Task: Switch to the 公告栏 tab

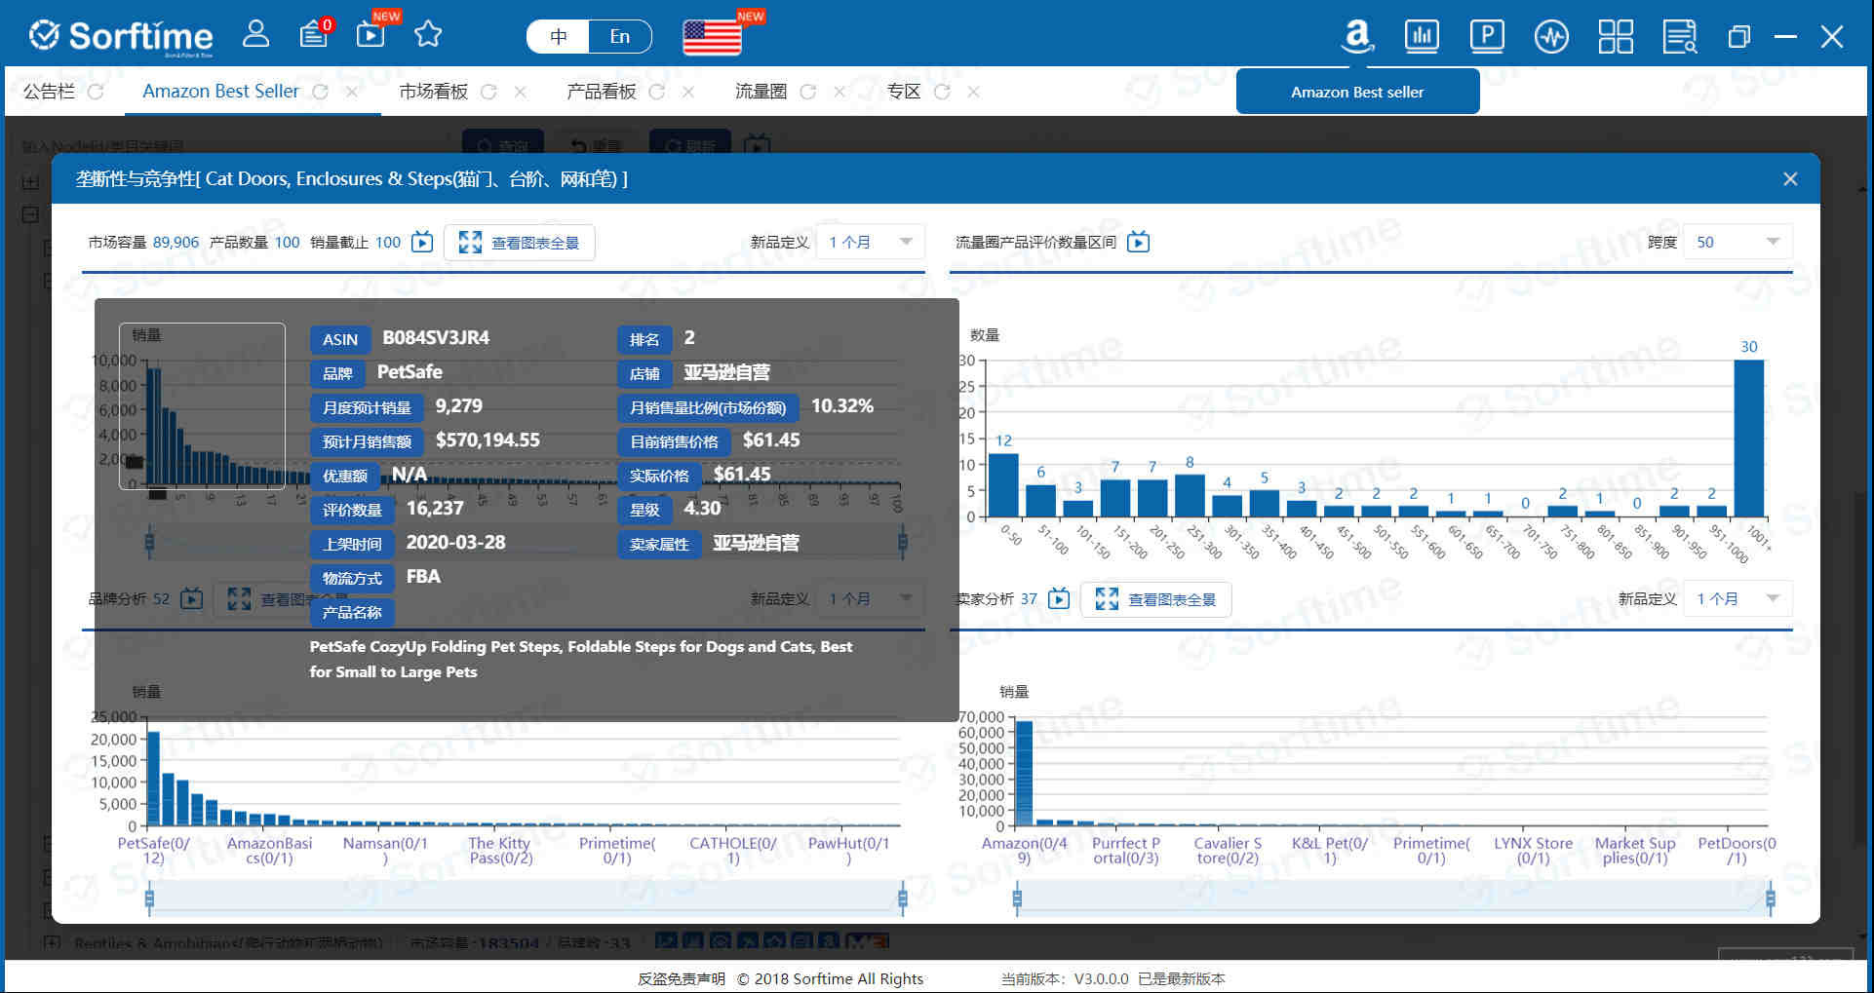Action: pyautogui.click(x=49, y=92)
